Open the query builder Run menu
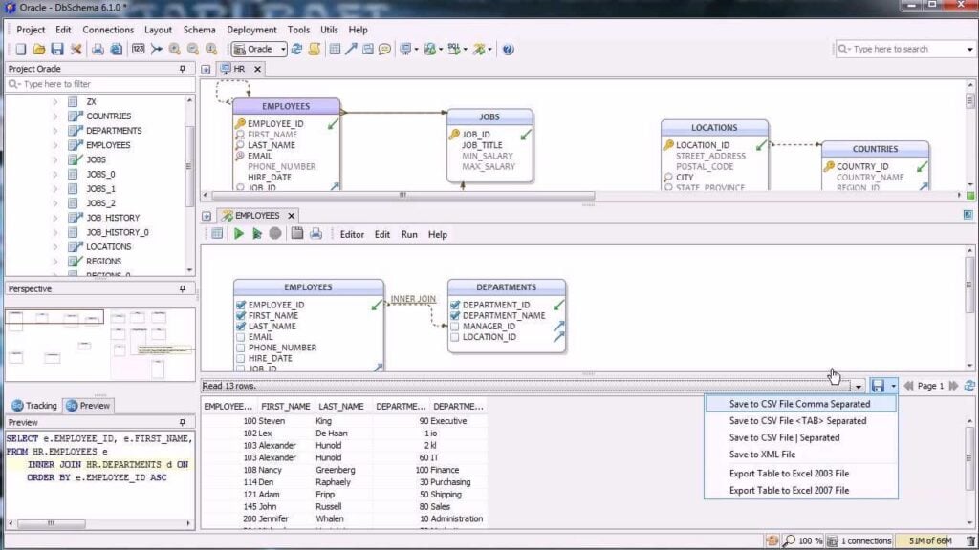Viewport: 979px width, 550px height. tap(409, 235)
